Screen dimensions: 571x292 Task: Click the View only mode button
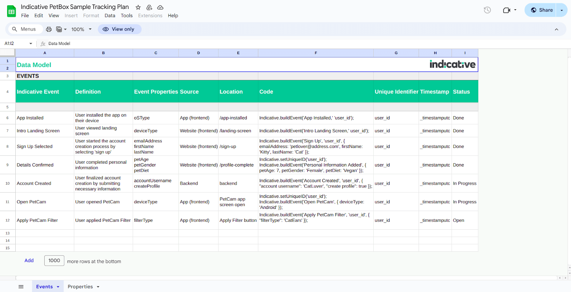(120, 29)
